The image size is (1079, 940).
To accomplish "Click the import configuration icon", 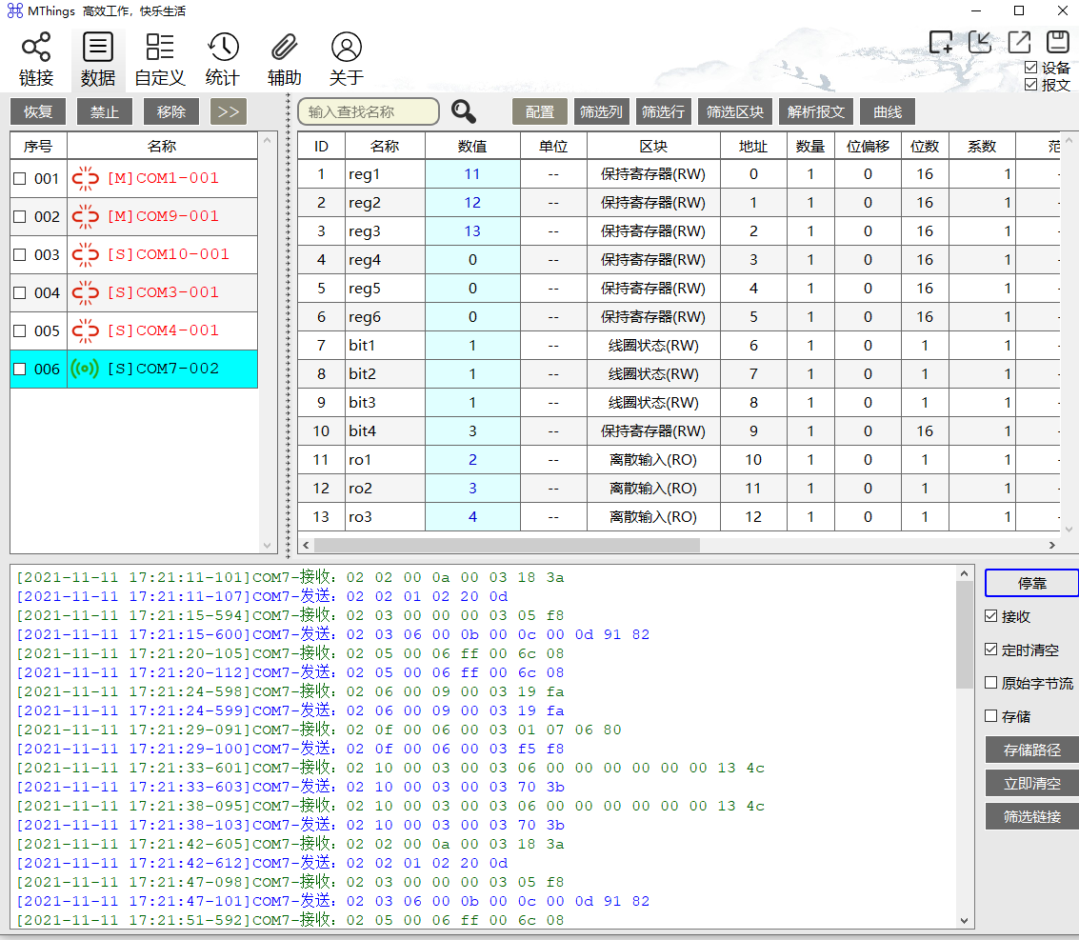I will pos(980,42).
